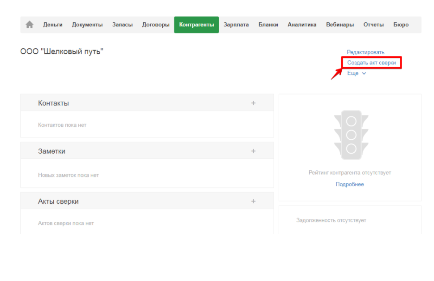Select the Контрагенты tab
The image size is (434, 281).
[197, 25]
